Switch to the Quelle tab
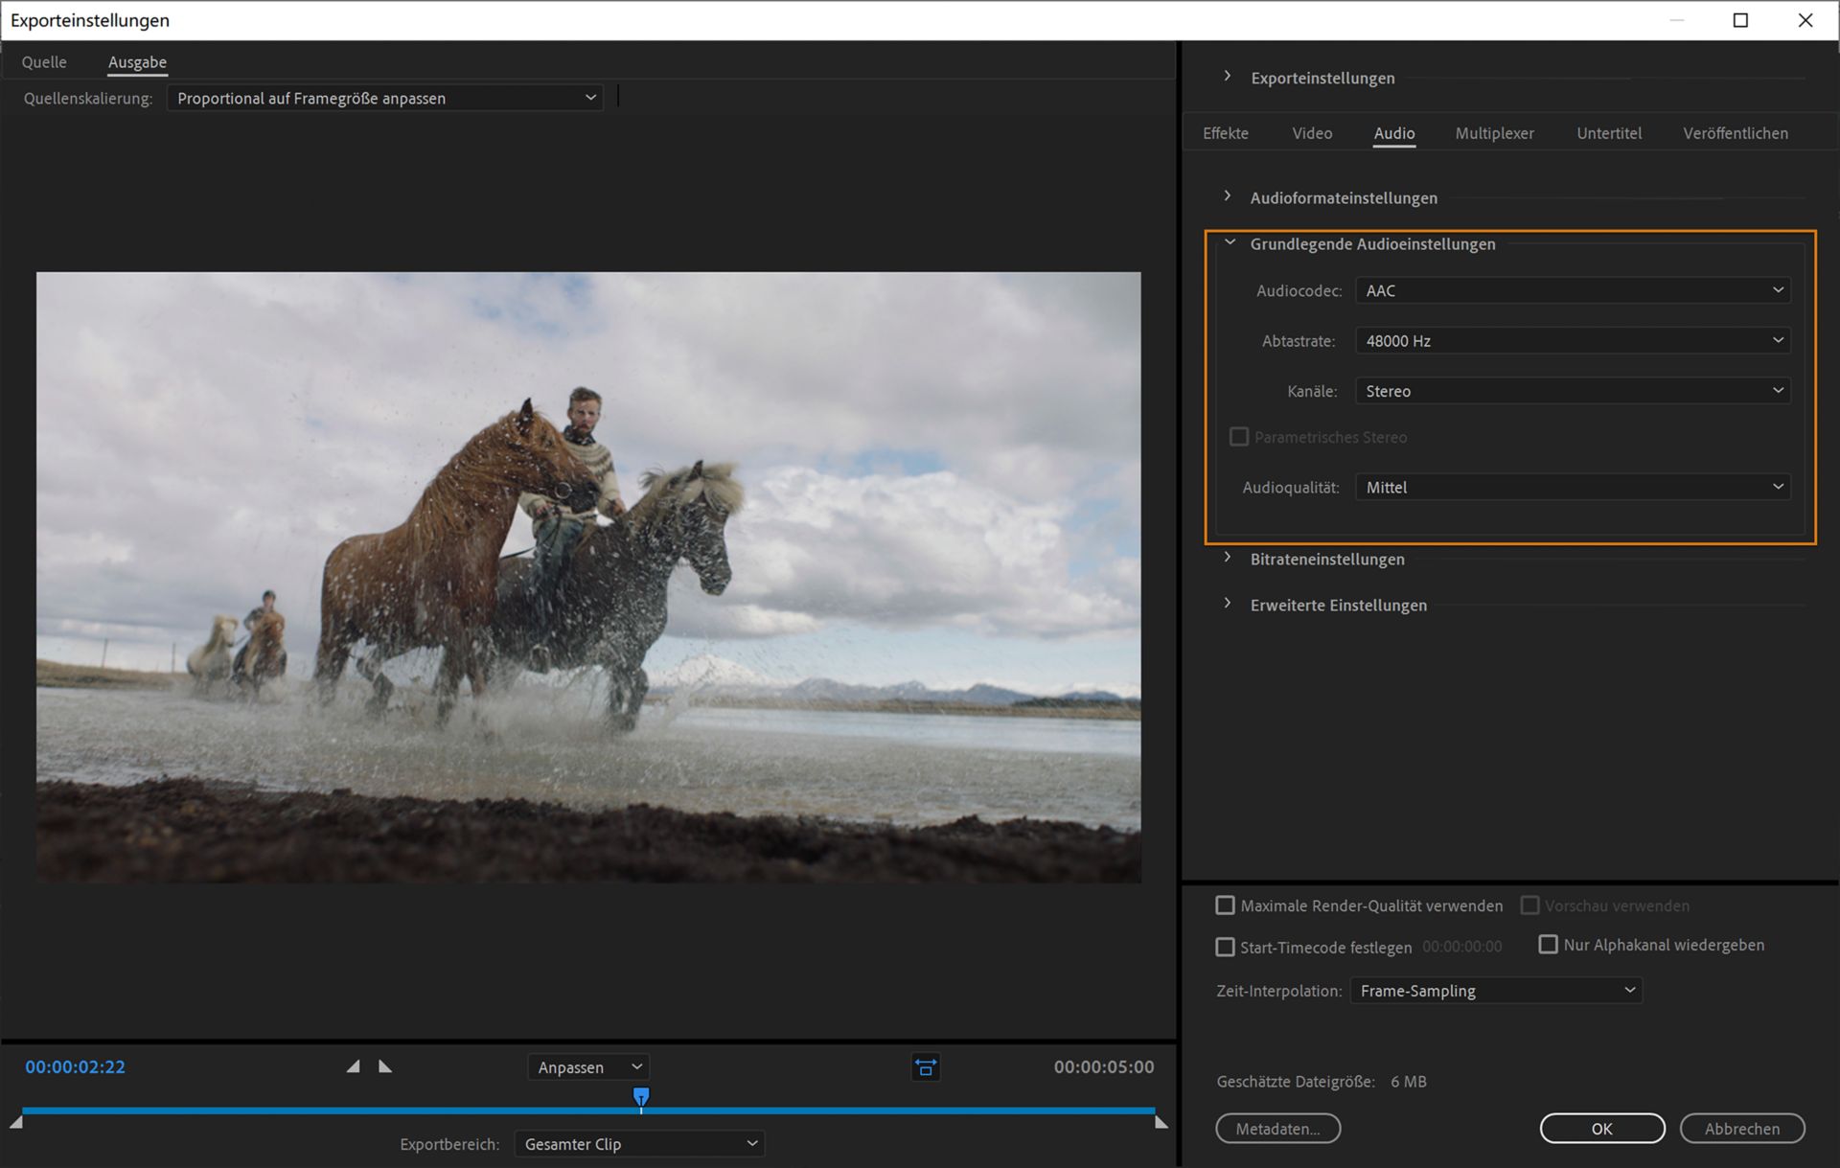The width and height of the screenshot is (1840, 1168). 44,62
